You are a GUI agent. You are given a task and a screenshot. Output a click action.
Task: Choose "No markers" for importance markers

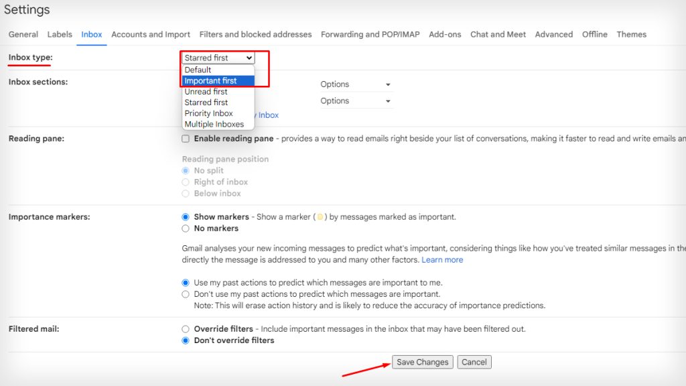tap(185, 228)
